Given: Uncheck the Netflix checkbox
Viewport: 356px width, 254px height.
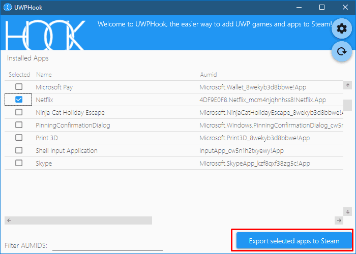Looking at the screenshot, I should point(19,100).
